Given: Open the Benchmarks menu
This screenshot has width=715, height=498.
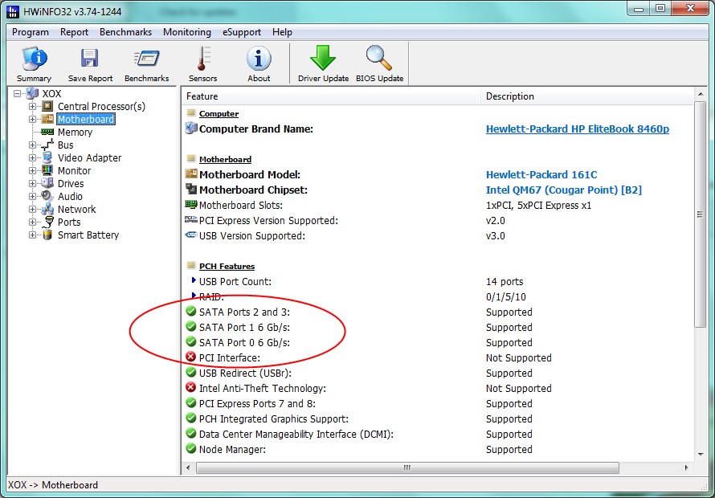Looking at the screenshot, I should 126,32.
